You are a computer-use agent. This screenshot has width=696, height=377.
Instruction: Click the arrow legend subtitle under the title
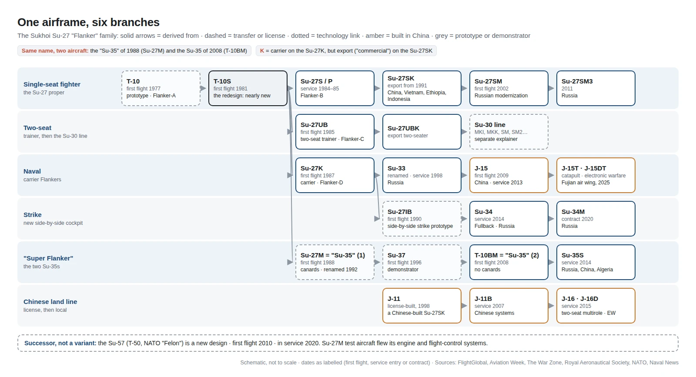pos(274,36)
